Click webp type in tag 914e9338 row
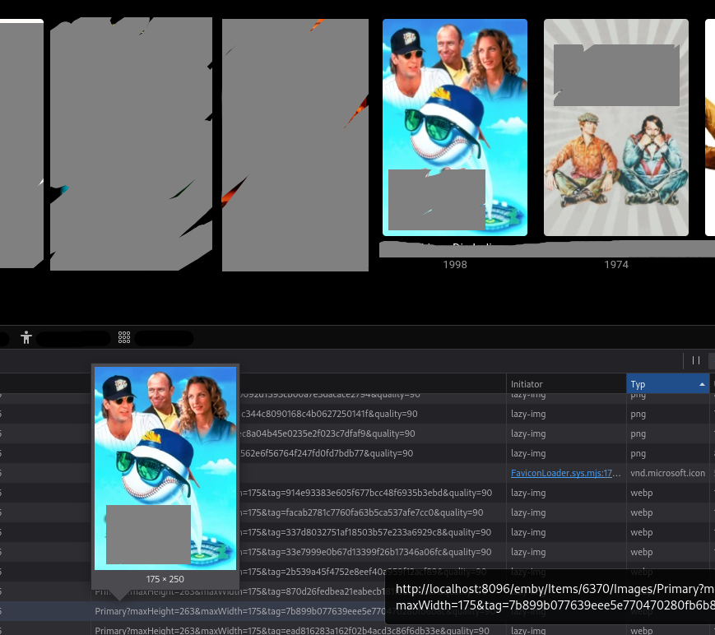Viewport: 715px width, 635px height. click(x=642, y=493)
